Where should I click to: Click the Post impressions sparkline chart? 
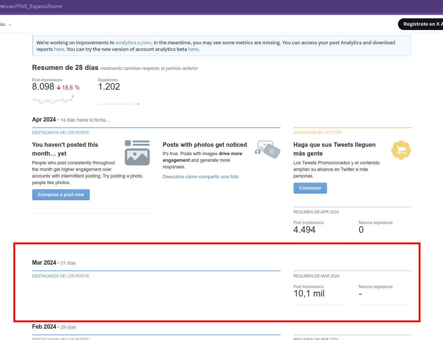pos(53,100)
